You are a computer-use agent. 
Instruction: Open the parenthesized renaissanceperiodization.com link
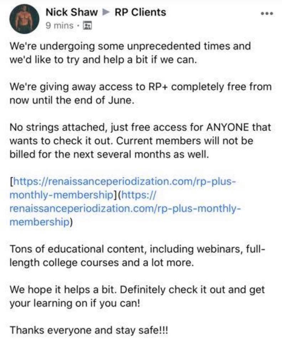tap(125, 209)
